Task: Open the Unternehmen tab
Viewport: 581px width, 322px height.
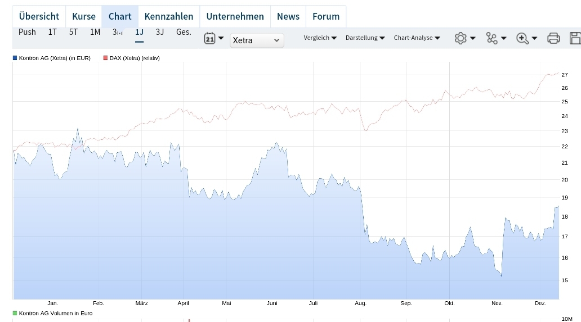Action: pos(235,16)
